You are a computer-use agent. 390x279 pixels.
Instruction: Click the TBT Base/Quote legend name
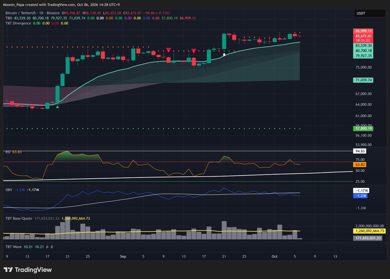(19, 218)
